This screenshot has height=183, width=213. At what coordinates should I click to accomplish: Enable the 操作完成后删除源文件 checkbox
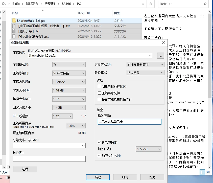[x=100, y=99]
